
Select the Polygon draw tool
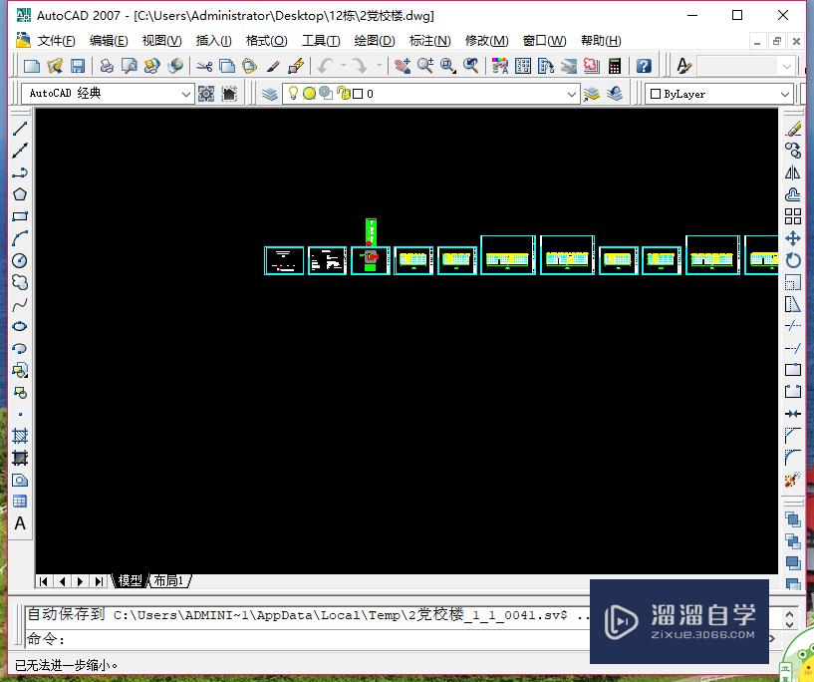point(20,196)
